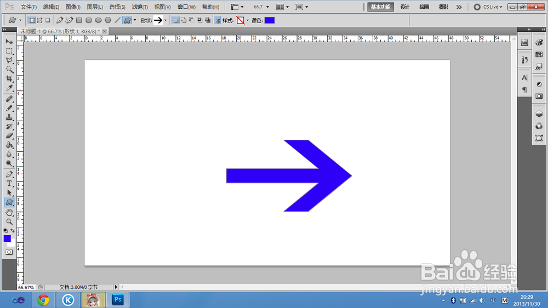This screenshot has height=308, width=548.
Task: Select Subtract from shape area mode
Action: tap(191, 20)
